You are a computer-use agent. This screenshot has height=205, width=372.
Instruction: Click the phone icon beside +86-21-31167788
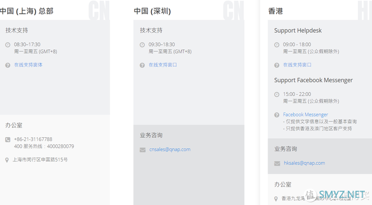click(8, 139)
